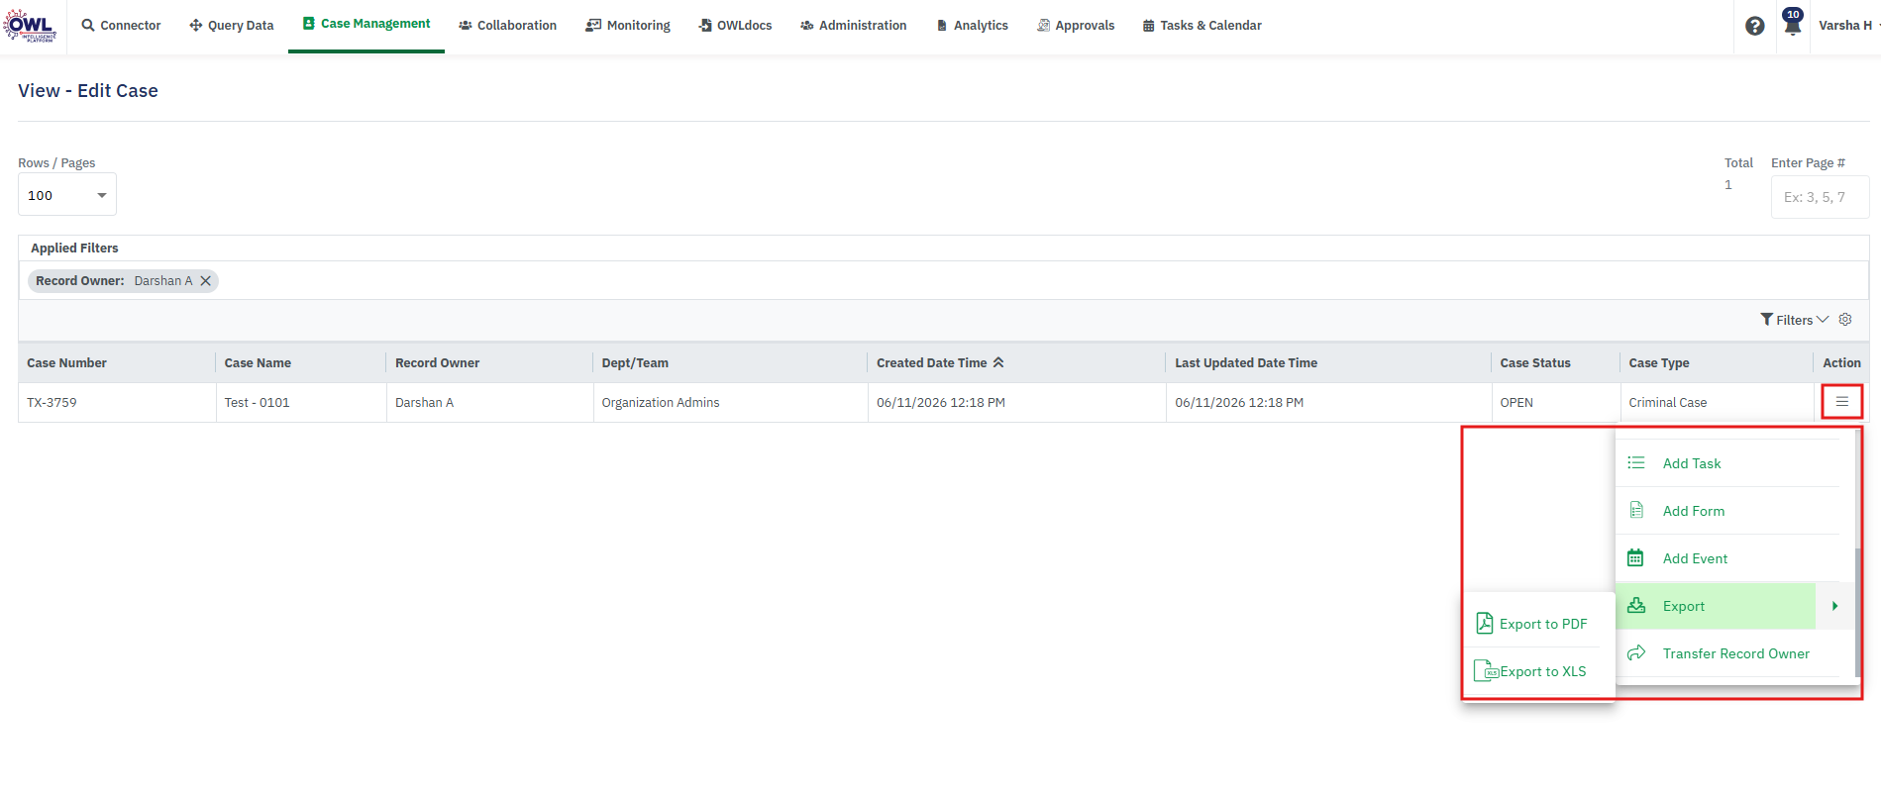Click case name Test - 0101
The image size is (1881, 796).
coord(257,403)
